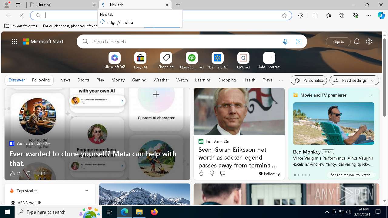Open File Explorer from taskbar
Screen dimensions: 388x218
click(139, 212)
